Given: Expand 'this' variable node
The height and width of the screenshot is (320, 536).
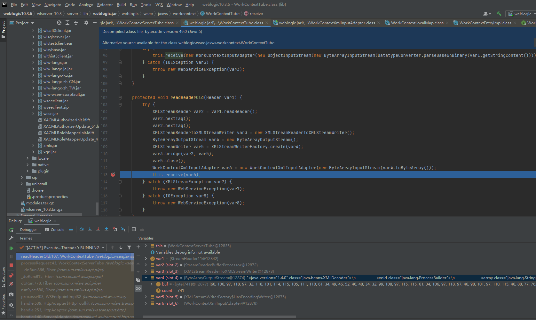Looking at the screenshot, I should click(x=146, y=246).
